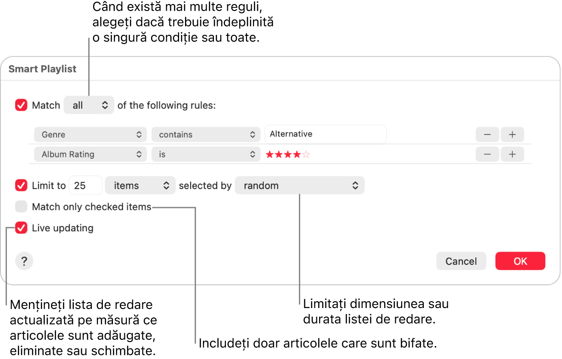Add a rule after Album Rating row

(512, 154)
